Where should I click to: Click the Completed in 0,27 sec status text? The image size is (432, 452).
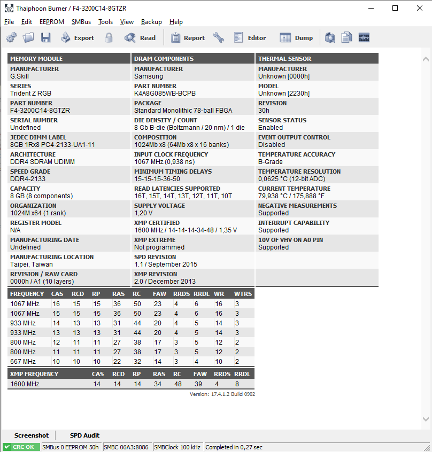pyautogui.click(x=234, y=447)
